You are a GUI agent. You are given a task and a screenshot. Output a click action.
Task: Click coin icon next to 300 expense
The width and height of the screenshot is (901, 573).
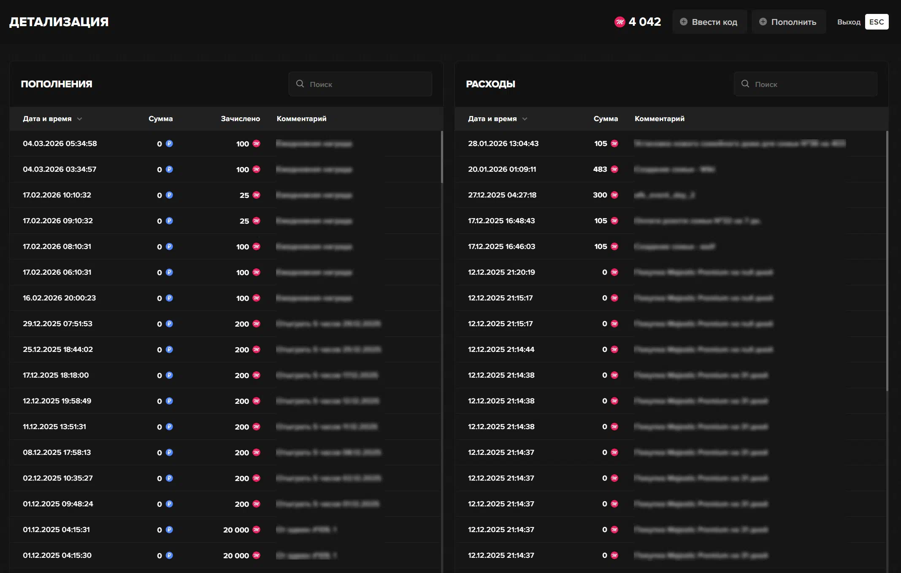point(614,195)
